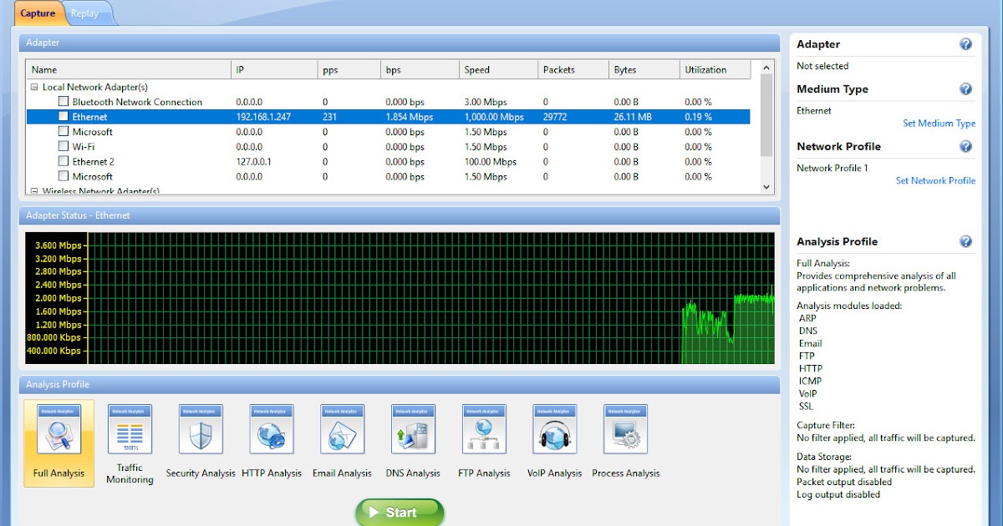Open help for the Analysis Profile section
Screen dimensions: 1003x526
pos(965,241)
